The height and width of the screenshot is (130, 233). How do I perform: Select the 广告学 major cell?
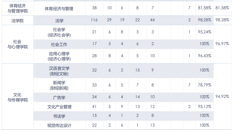click(59, 97)
